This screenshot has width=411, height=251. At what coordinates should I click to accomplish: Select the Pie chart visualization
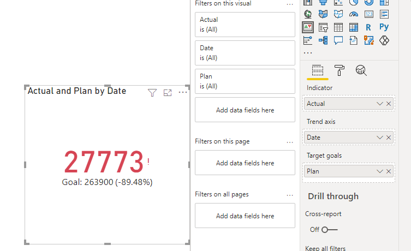coord(353,2)
